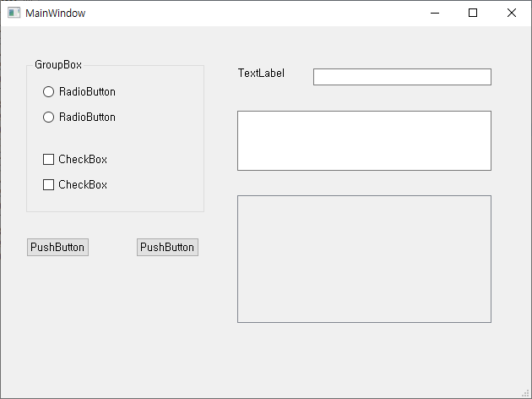Image resolution: width=532 pixels, height=399 pixels.
Task: Click the MainWindow app icon in title bar
Action: click(x=14, y=13)
